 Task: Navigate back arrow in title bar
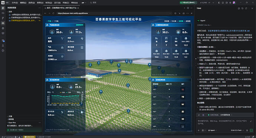click(x=210, y=3)
